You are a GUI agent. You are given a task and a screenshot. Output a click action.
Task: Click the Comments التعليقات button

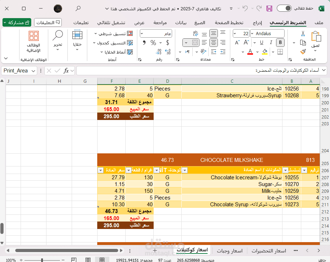pyautogui.click(x=48, y=22)
